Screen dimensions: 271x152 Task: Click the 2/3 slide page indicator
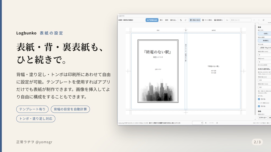pyautogui.click(x=257, y=142)
